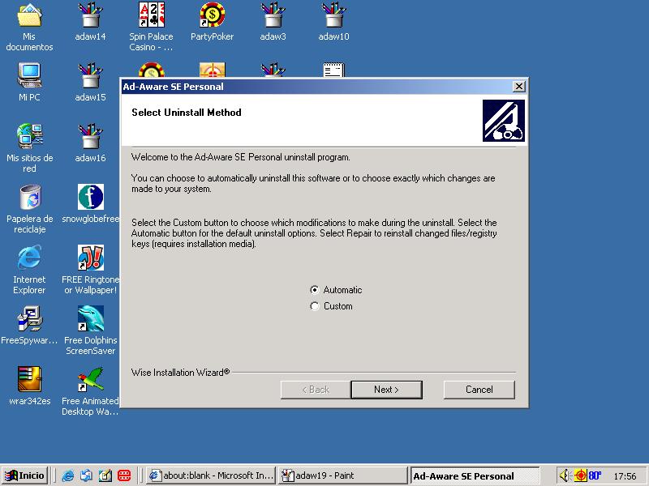
Task: Select the PartyPoker desktop shortcut
Action: (x=212, y=22)
